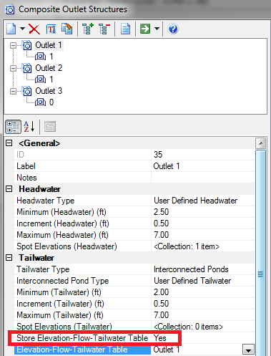Click the Rename icon in toolbar
This screenshot has width=271, height=356.
tap(51, 29)
